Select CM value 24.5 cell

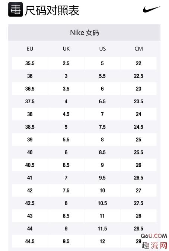[138, 127]
